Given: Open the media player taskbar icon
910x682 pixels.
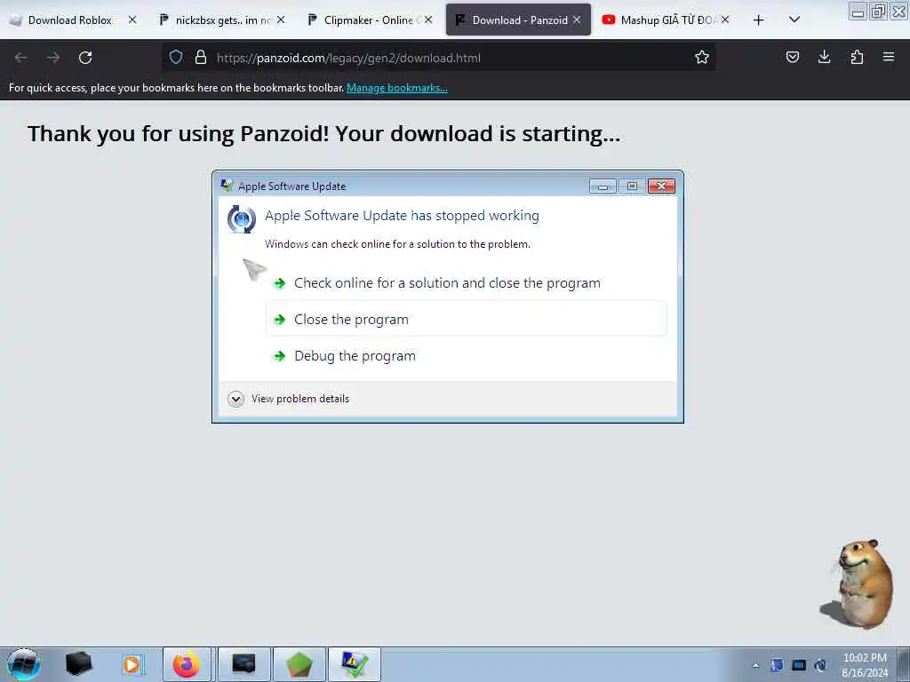Looking at the screenshot, I should pos(132,665).
